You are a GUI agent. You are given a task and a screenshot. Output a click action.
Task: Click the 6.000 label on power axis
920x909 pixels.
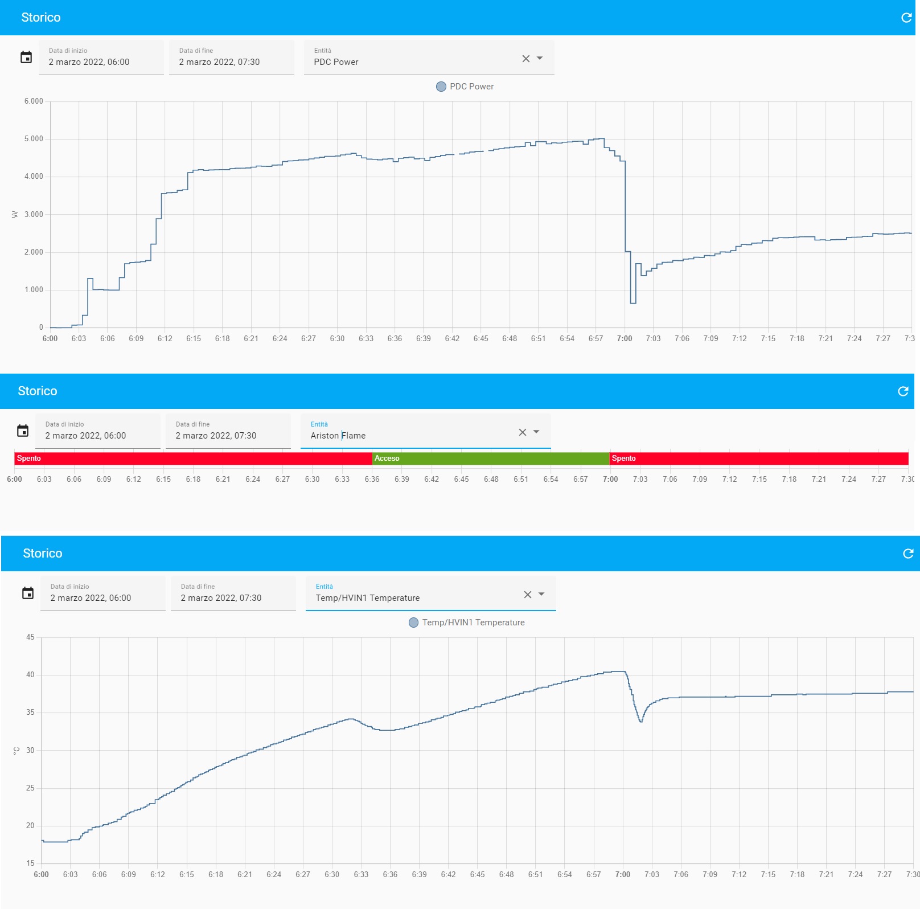(x=34, y=101)
